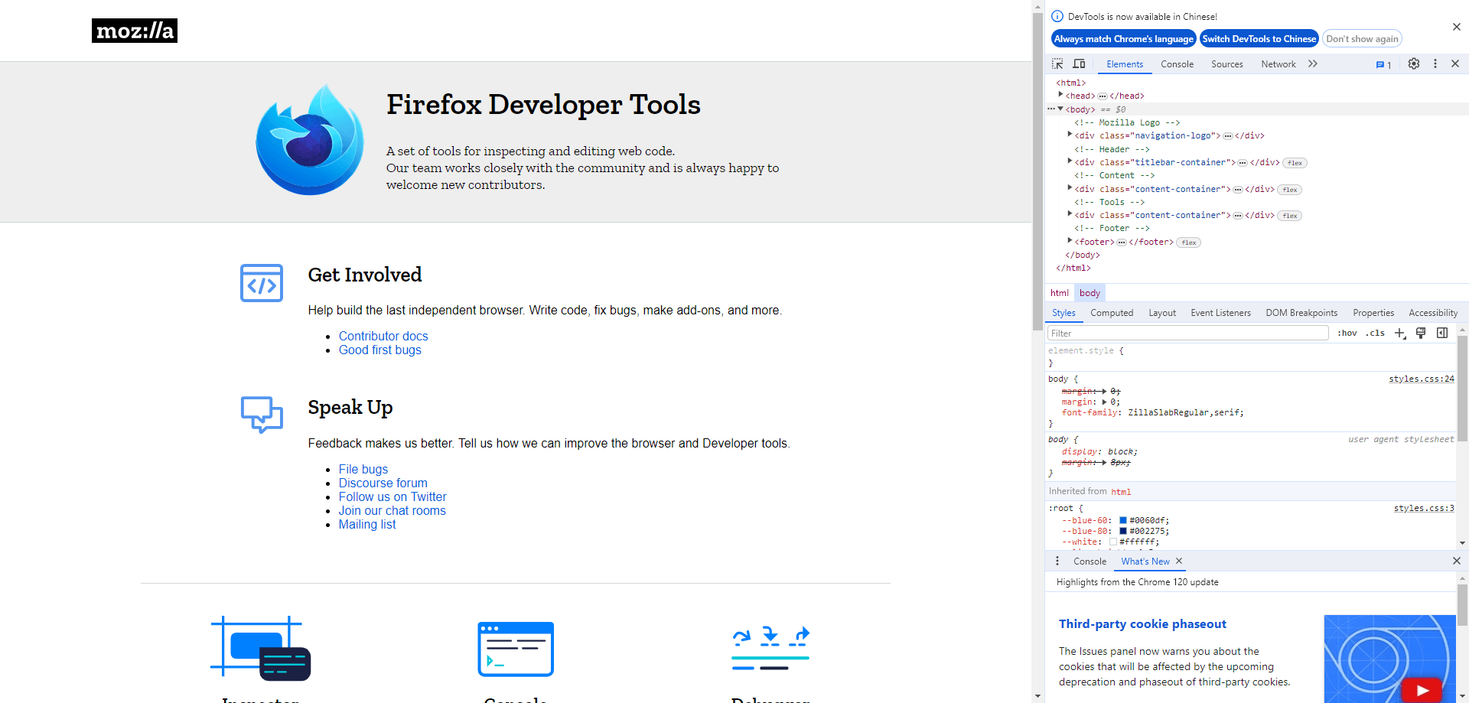This screenshot has width=1469, height=703.
Task: Toggle the :hov element state panel
Action: coord(1347,334)
